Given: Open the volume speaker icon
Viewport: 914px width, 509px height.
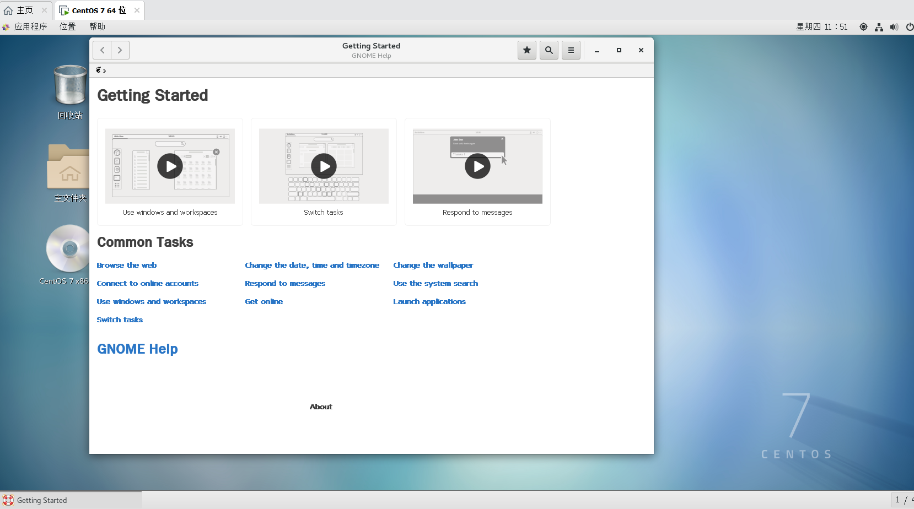Looking at the screenshot, I should 894,27.
